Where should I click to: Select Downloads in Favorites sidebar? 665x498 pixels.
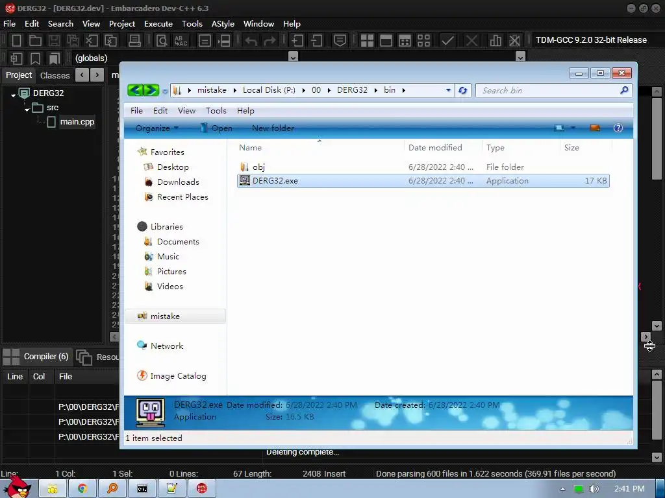pyautogui.click(x=178, y=182)
